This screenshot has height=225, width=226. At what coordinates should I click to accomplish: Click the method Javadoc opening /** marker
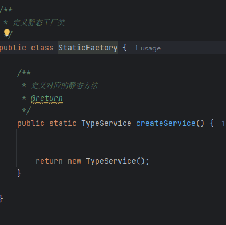24,73
